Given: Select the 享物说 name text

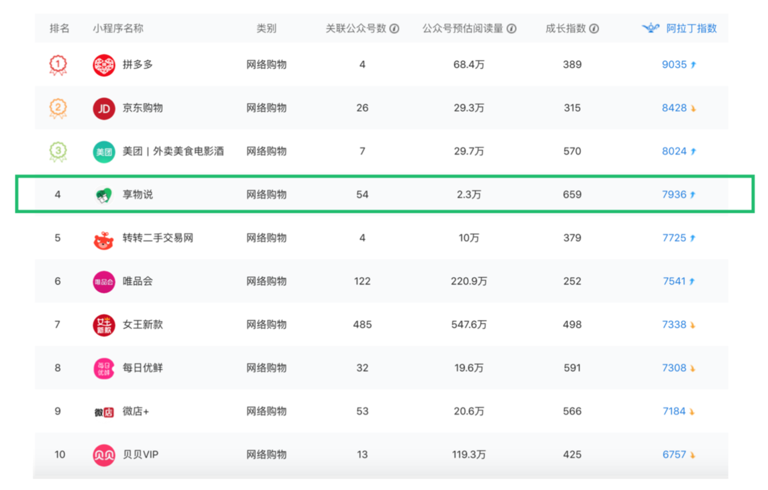Looking at the screenshot, I should point(137,194).
